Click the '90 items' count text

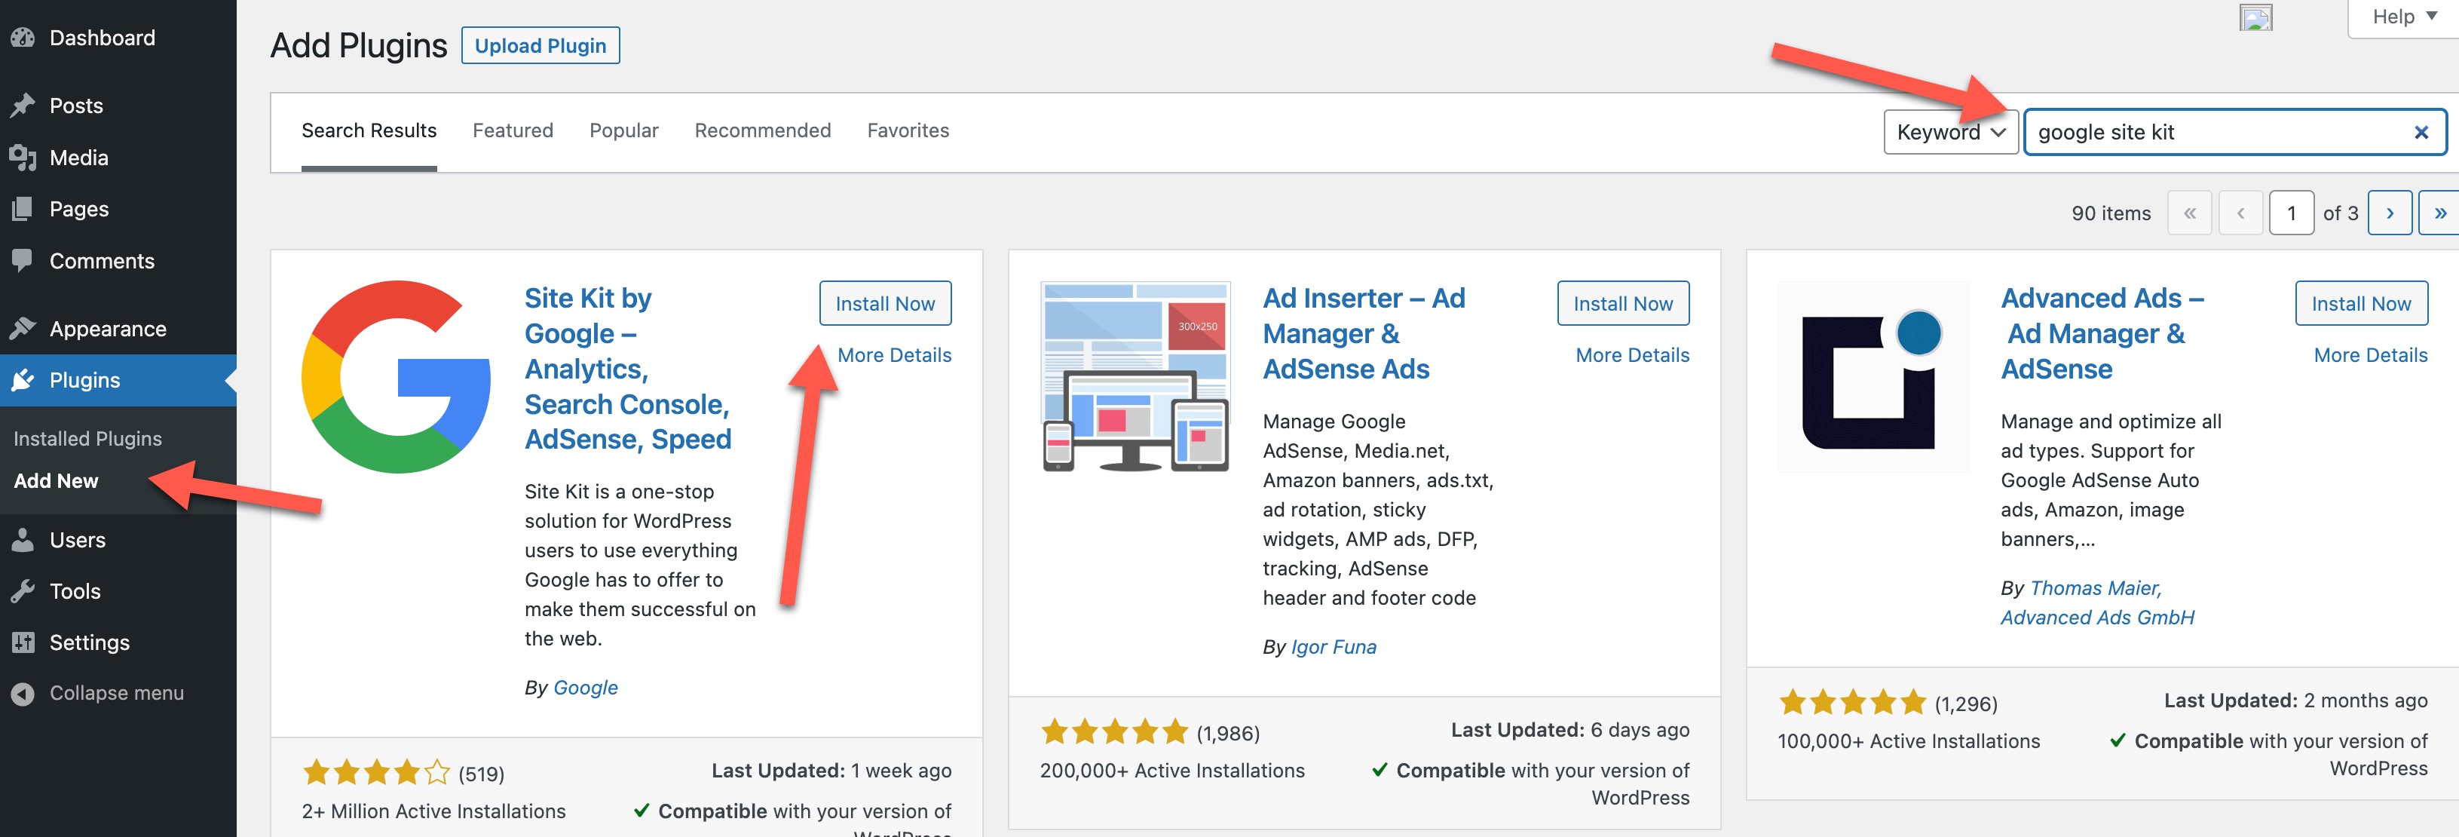point(2111,213)
